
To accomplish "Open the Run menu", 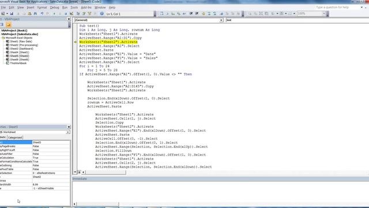I will [x=65, y=8].
